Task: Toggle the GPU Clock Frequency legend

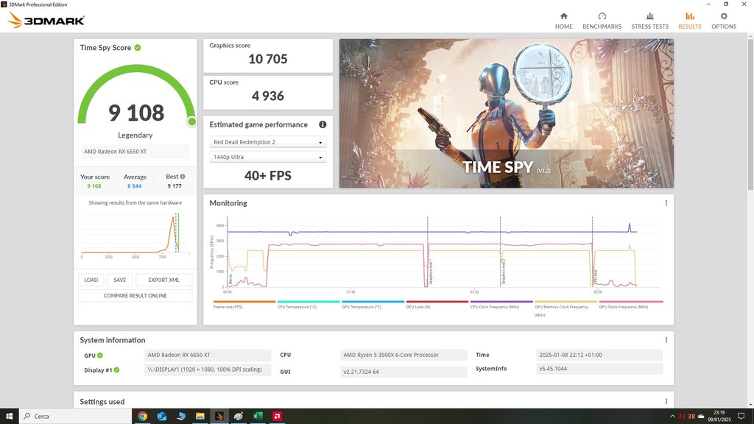Action: point(630,304)
